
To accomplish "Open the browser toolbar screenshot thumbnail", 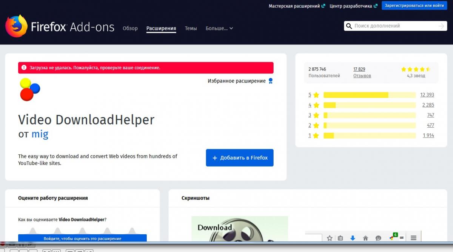I will click(363, 237).
